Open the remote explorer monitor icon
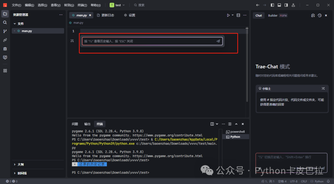 pos(5,58)
